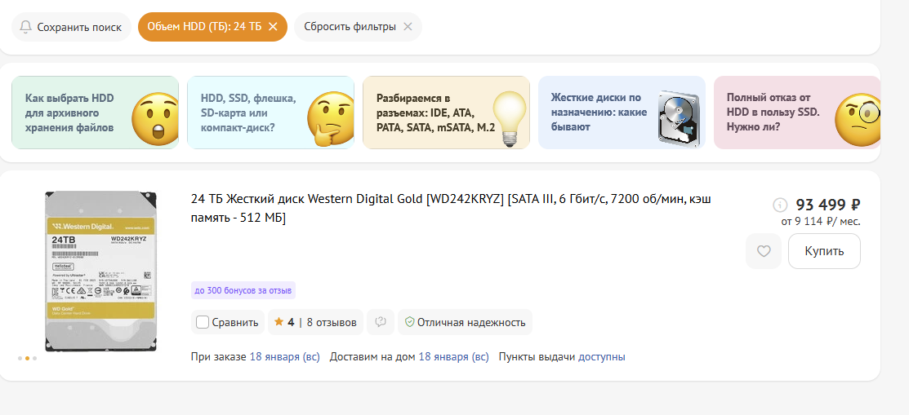
Task: Open the Жесткие диски по назначению card
Action: coord(622,113)
